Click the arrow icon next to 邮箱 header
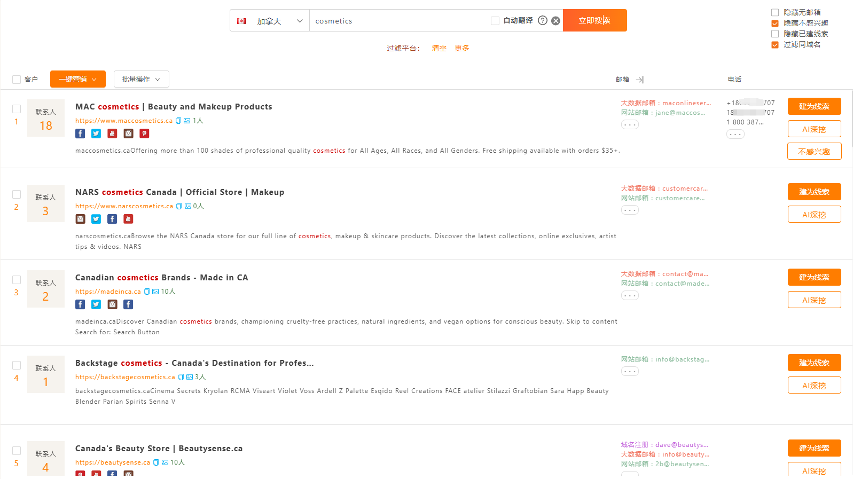This screenshot has height=479, width=853. tap(640, 80)
